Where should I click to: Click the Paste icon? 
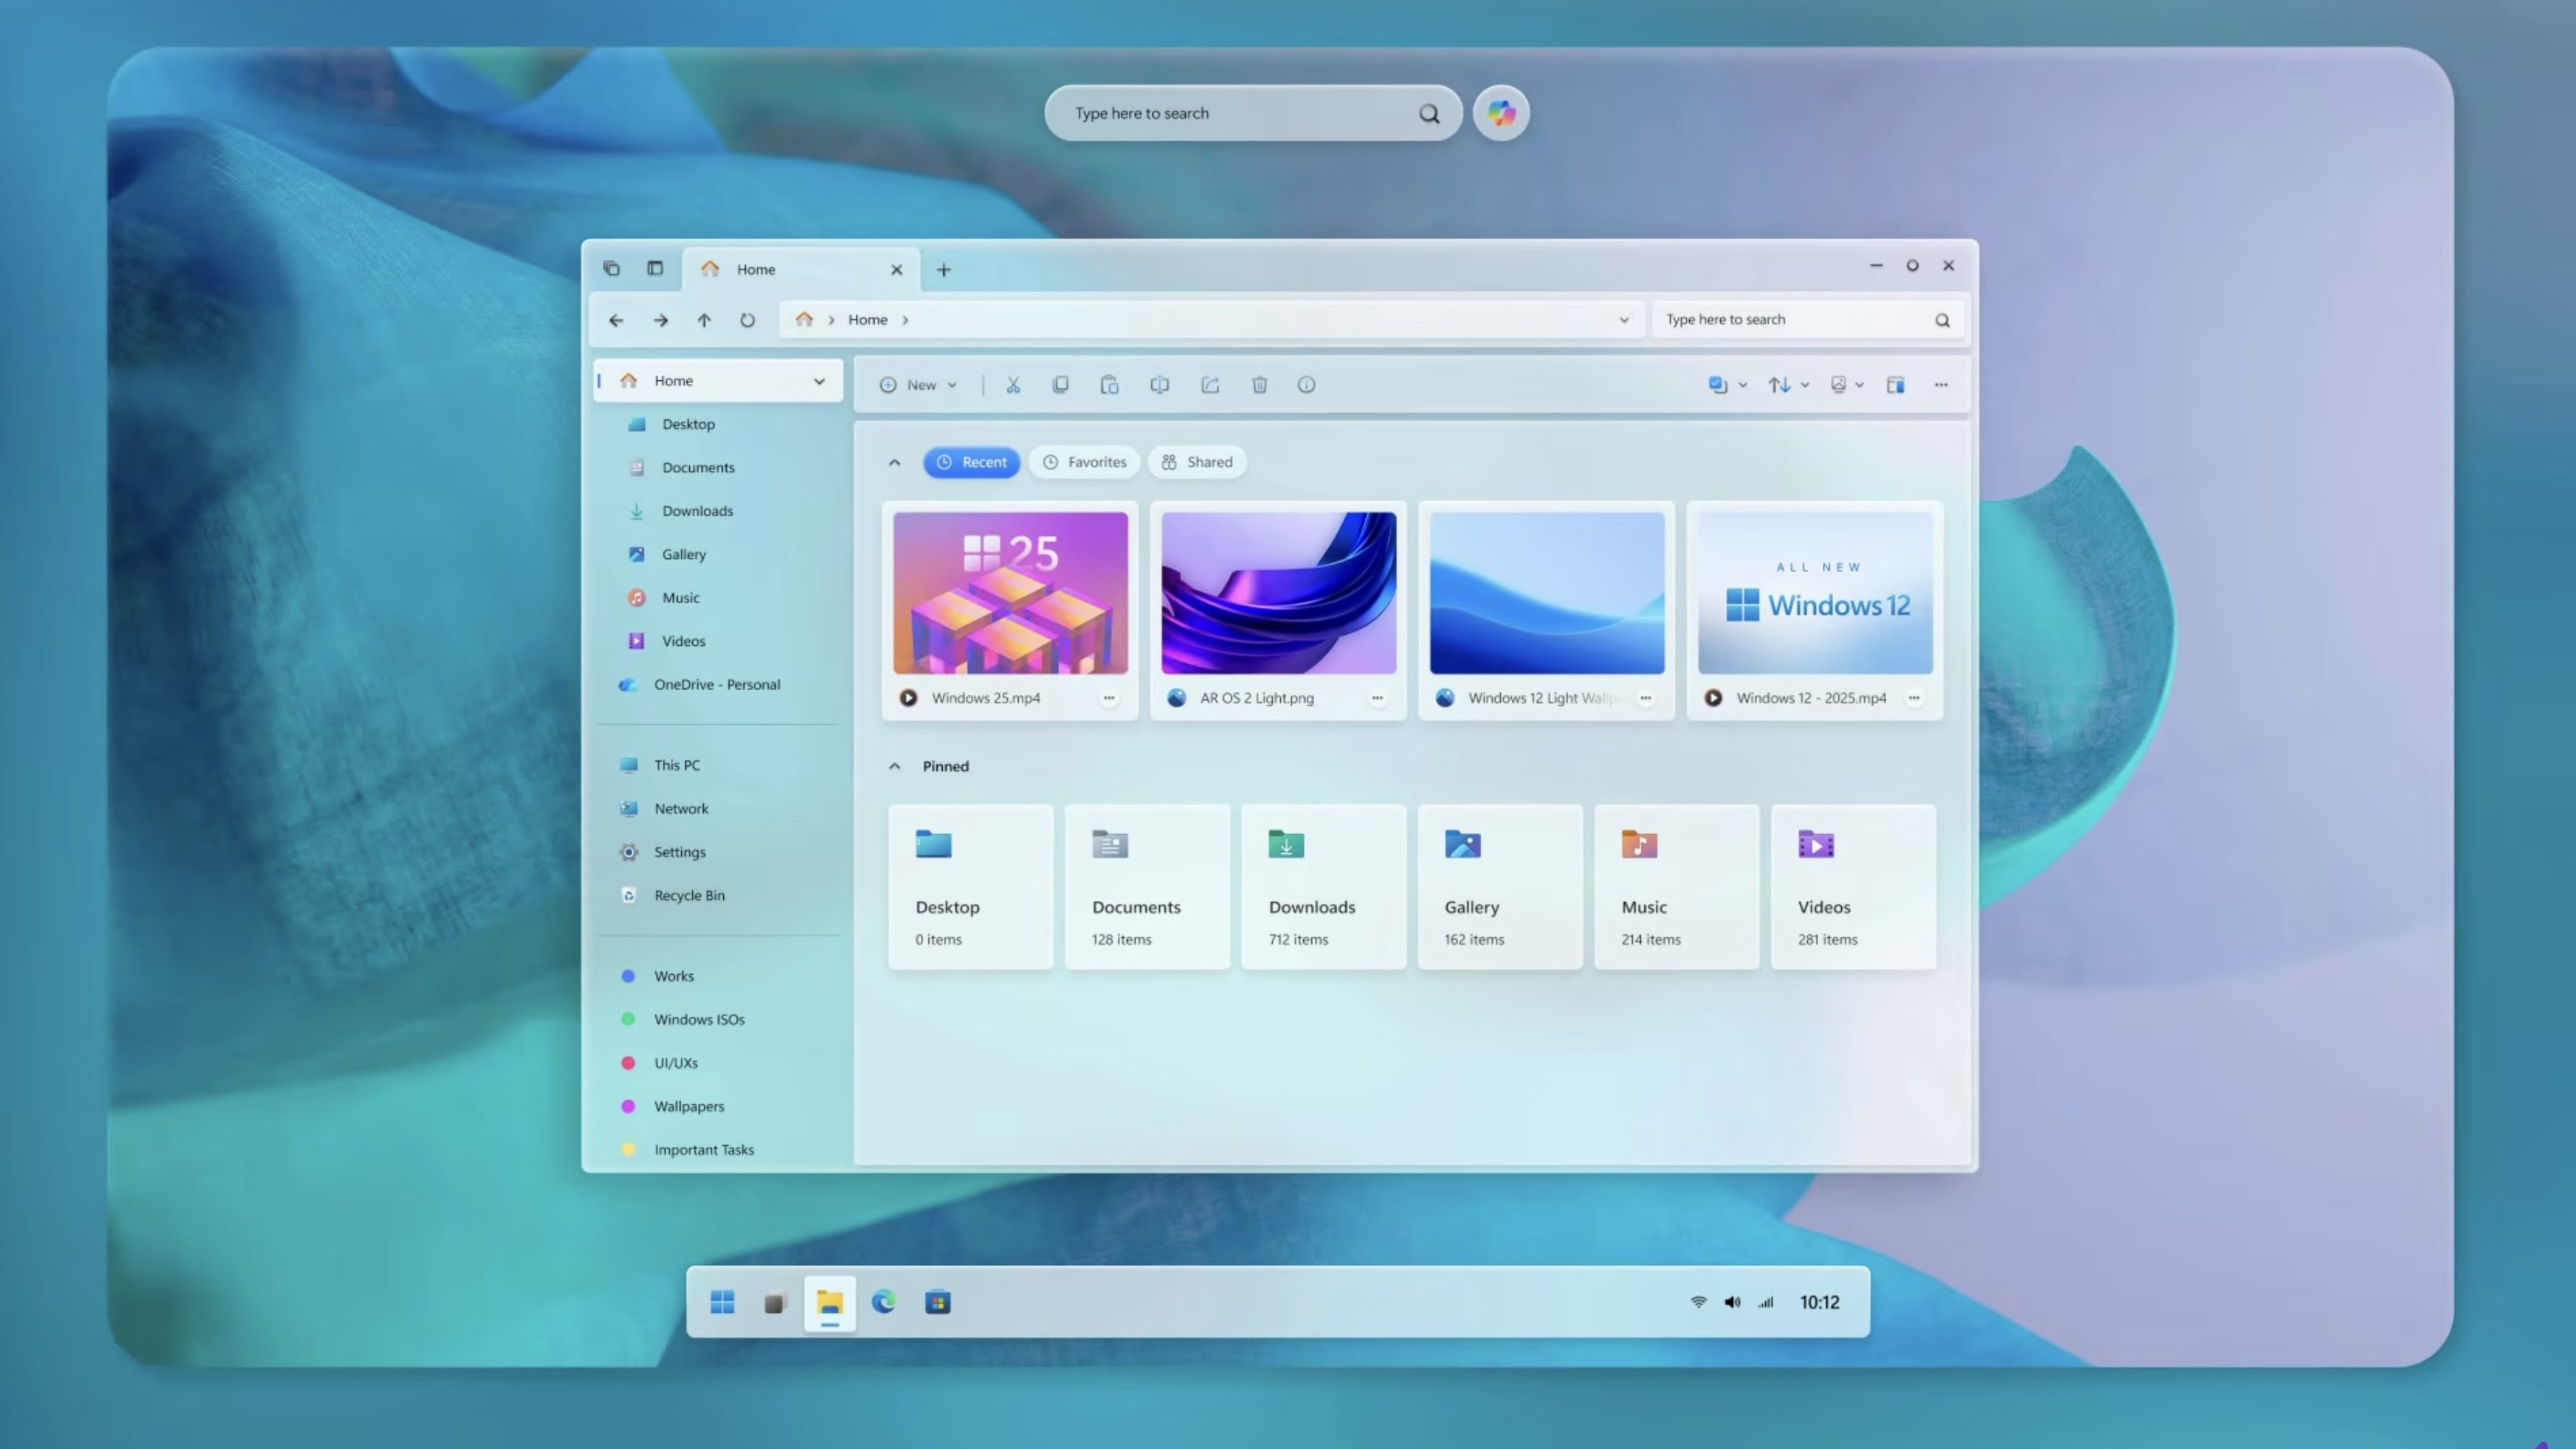pyautogui.click(x=1109, y=385)
